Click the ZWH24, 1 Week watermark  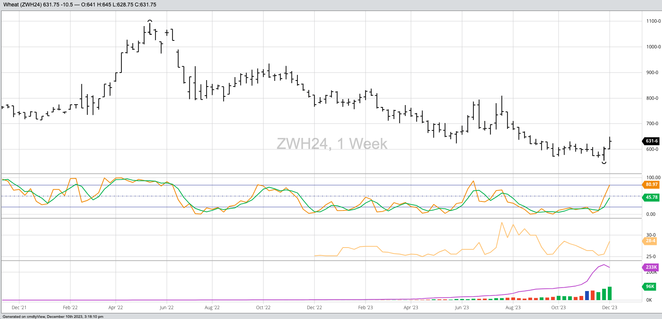click(332, 144)
